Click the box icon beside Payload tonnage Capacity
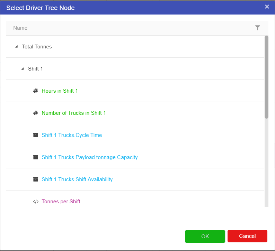 tap(35, 157)
